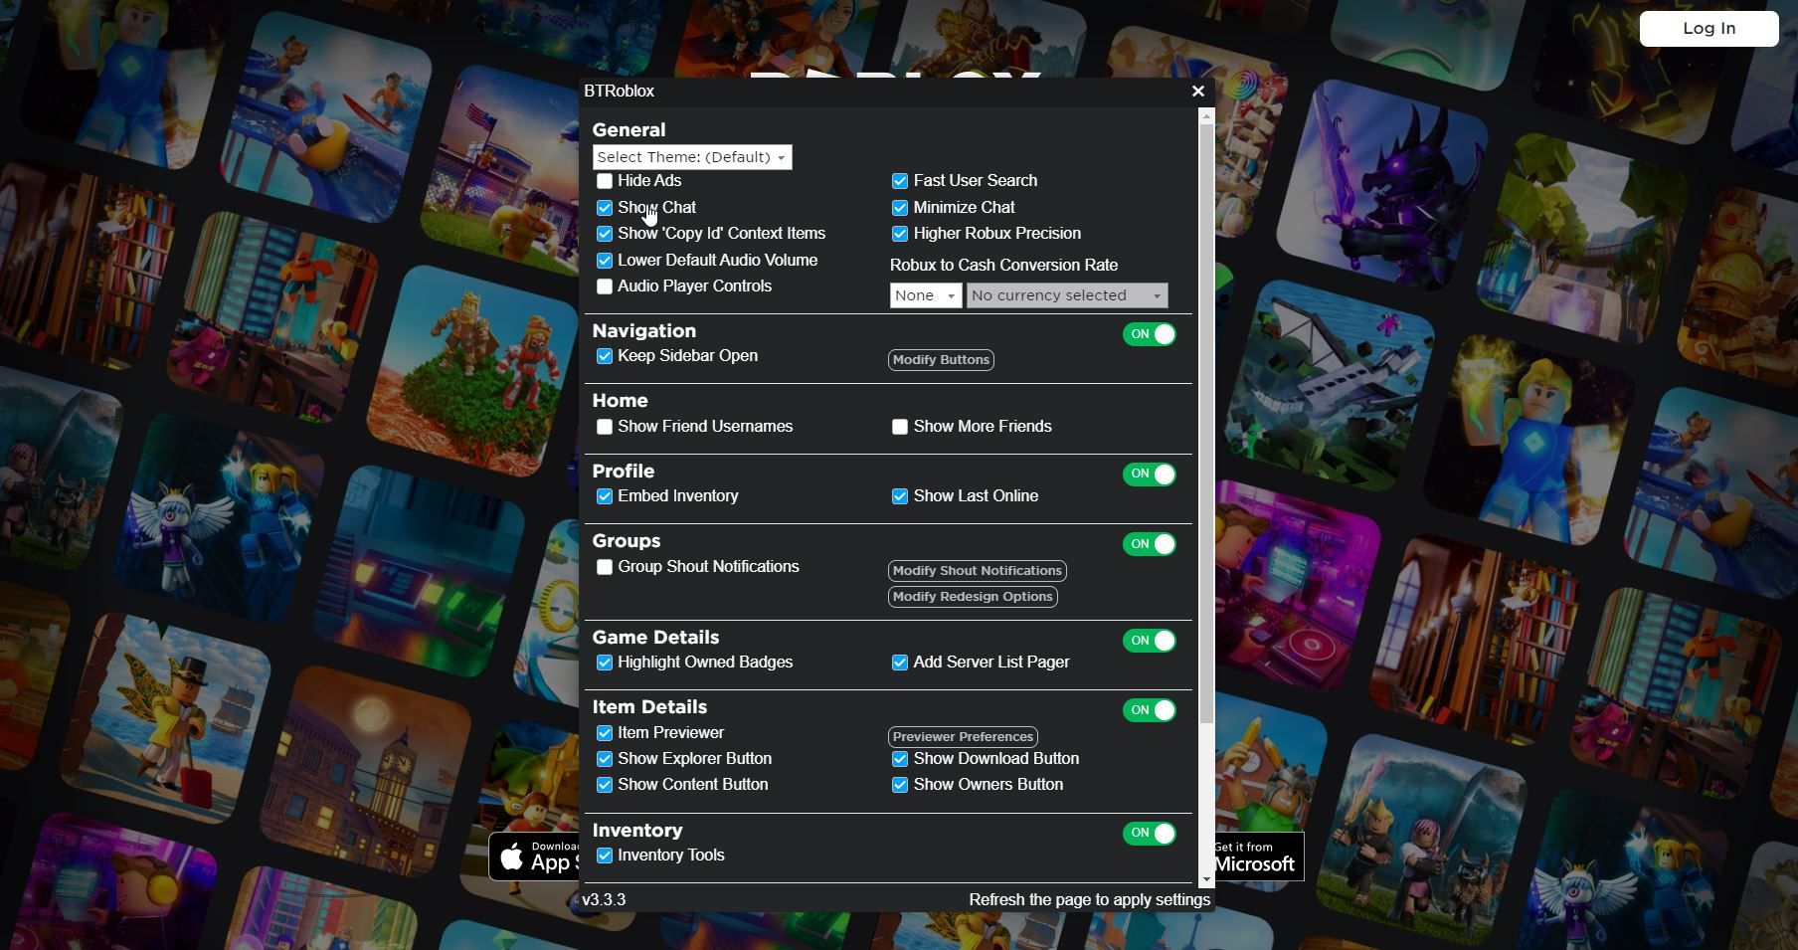The height and width of the screenshot is (950, 1798).
Task: Turn off the Inventory section toggle
Action: [x=1150, y=834]
